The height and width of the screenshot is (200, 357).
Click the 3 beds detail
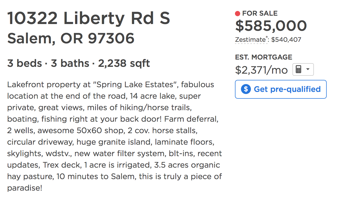[25, 63]
